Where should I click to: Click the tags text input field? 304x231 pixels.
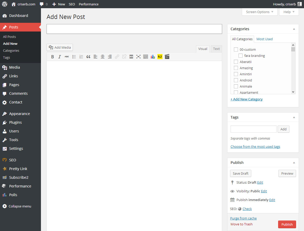click(253, 129)
